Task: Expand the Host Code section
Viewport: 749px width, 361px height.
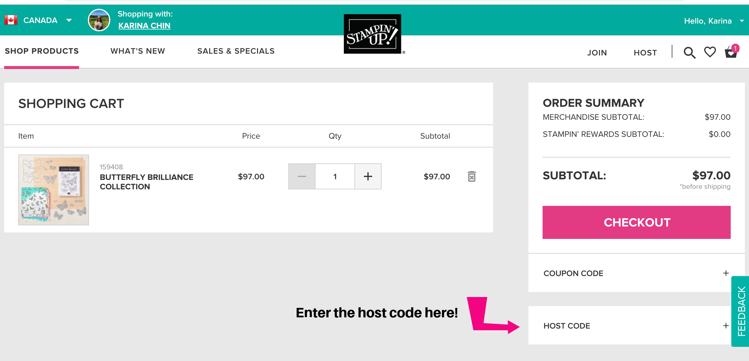Action: 726,326
